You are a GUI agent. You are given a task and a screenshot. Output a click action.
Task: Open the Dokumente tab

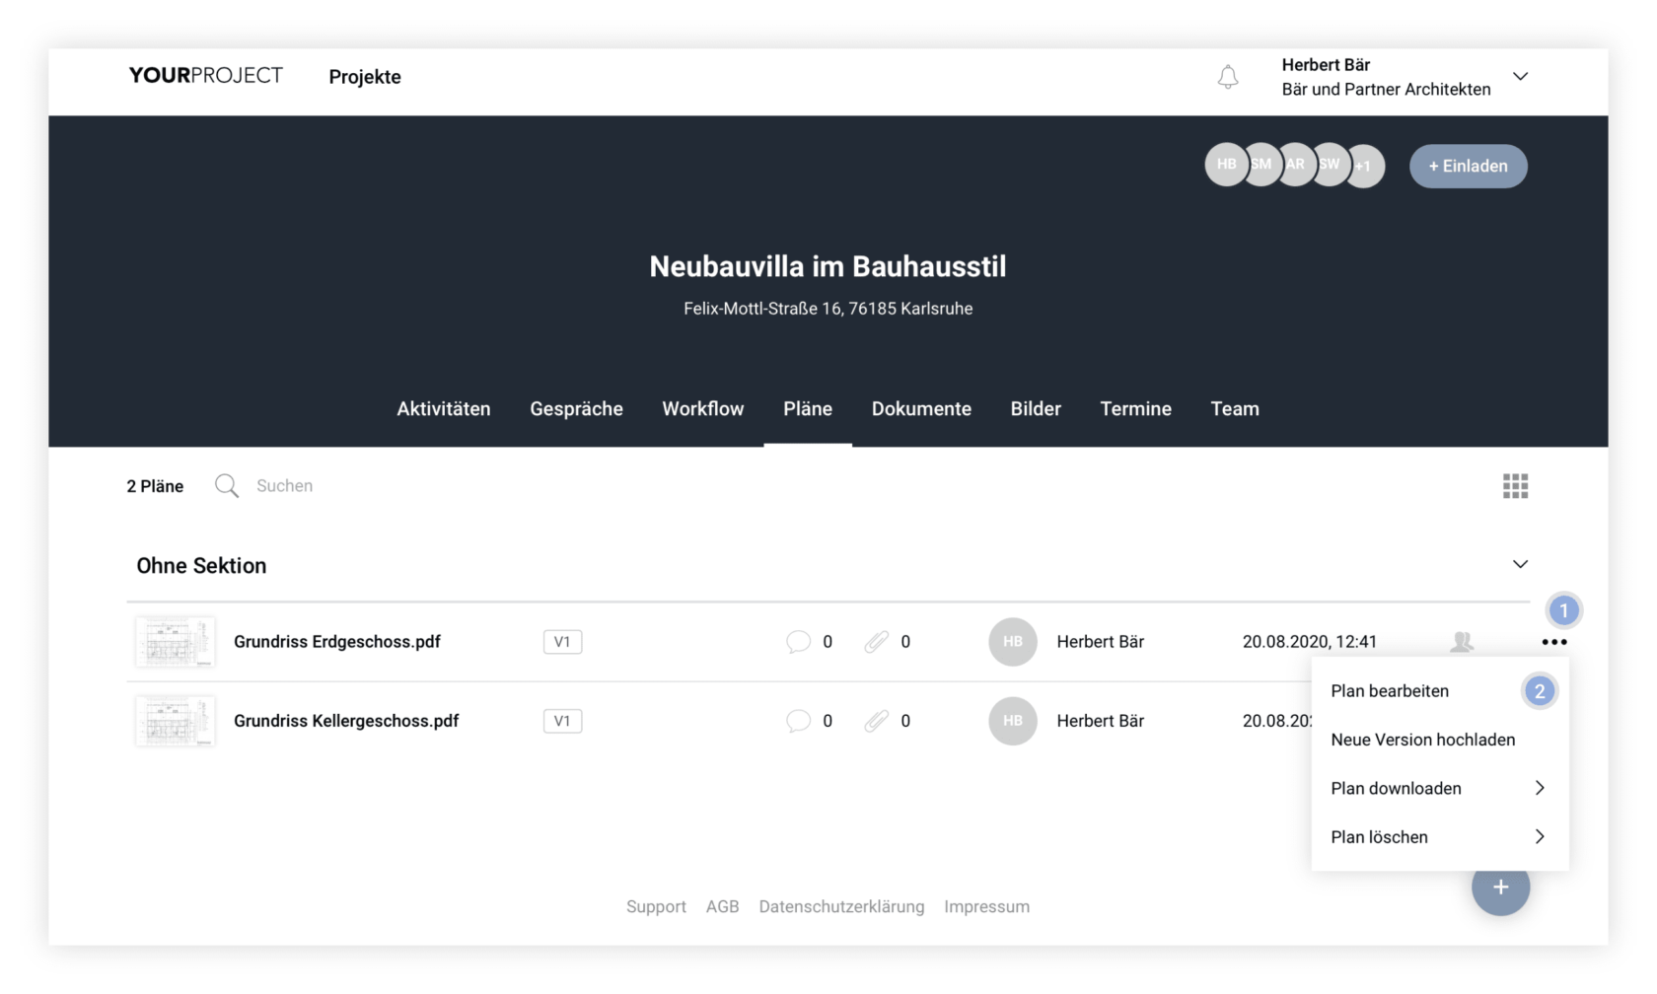point(921,408)
